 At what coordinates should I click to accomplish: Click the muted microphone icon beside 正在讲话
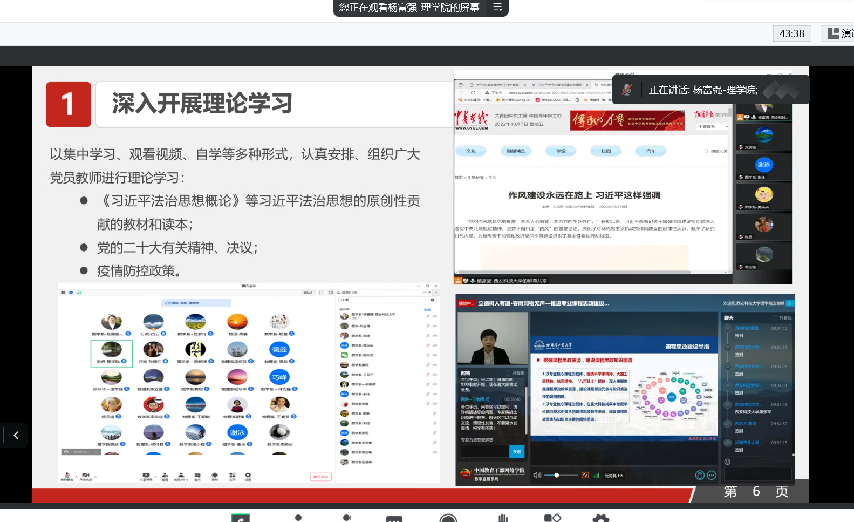pyautogui.click(x=627, y=90)
